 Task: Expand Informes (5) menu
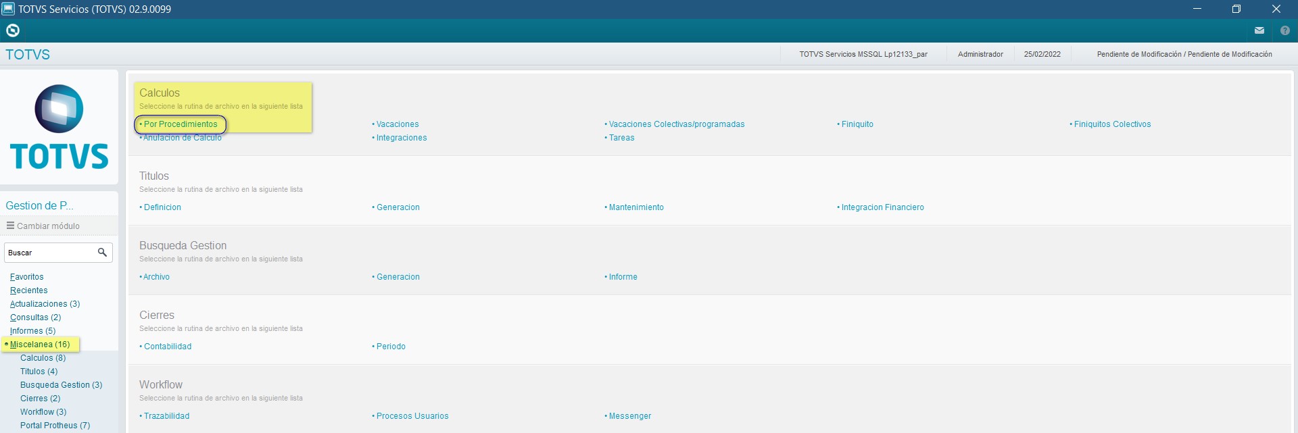[32, 331]
